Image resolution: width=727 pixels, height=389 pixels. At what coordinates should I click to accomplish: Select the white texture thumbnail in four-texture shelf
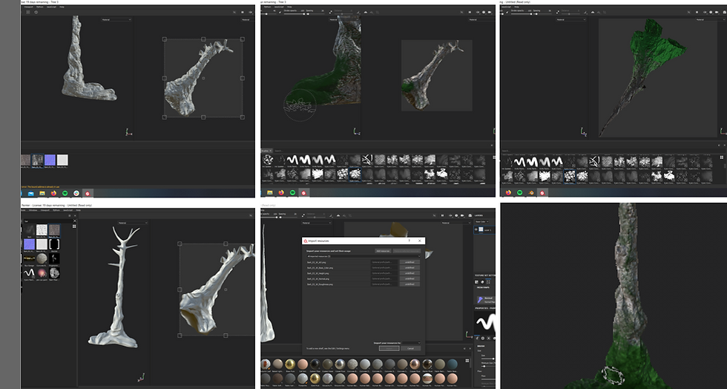click(x=62, y=160)
